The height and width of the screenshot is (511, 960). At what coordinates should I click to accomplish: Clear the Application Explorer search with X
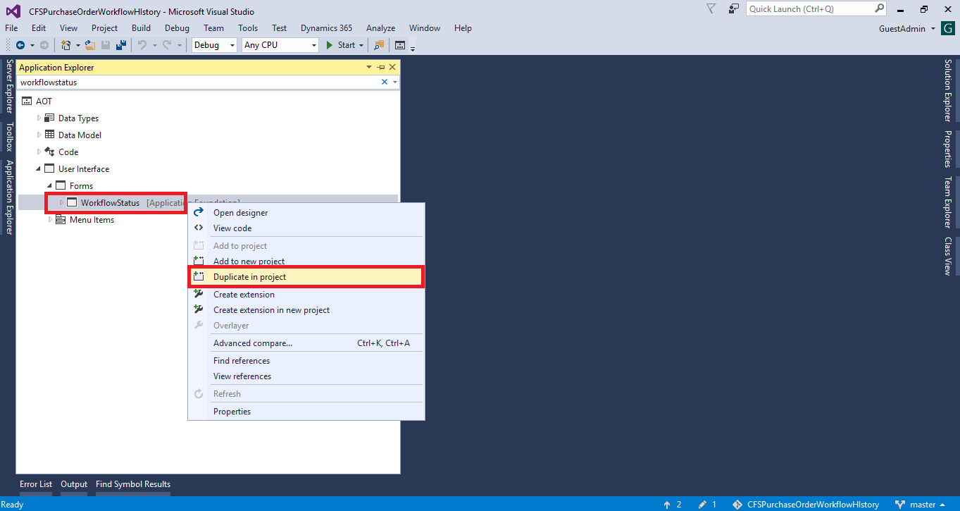point(385,82)
